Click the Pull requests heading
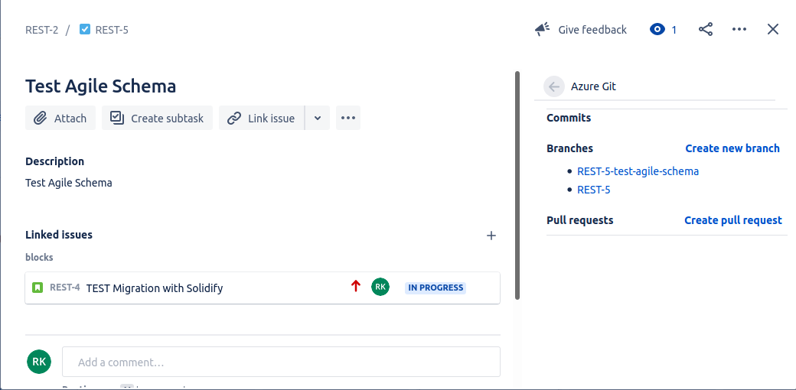The width and height of the screenshot is (796, 390). point(579,220)
